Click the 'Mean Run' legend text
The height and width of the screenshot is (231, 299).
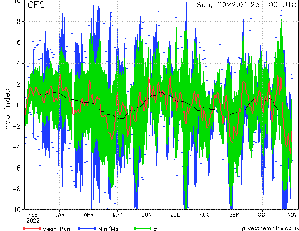point(56,229)
